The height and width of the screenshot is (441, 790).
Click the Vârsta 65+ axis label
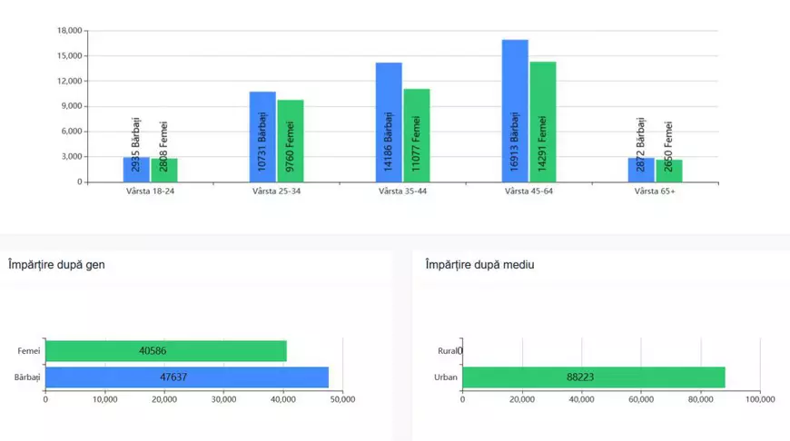tap(655, 191)
